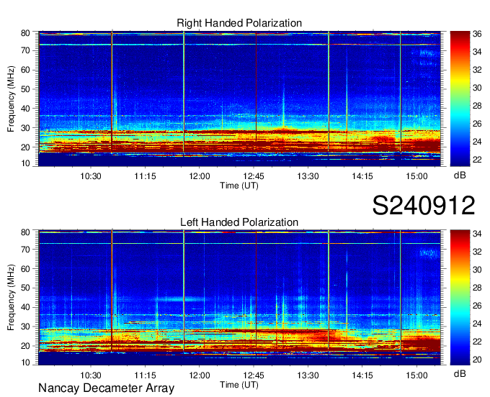This screenshot has height=397, width=490.
Task: Click the 60 MHz tick on Left Handed plot
Action: 25,268
